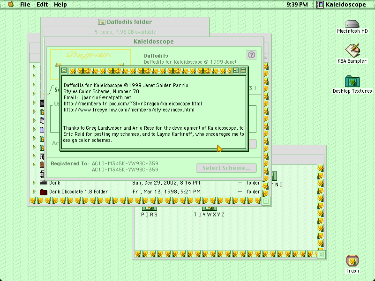Screen dimensions: 375x281
Task: Select the Trash icon
Action: click(352, 261)
